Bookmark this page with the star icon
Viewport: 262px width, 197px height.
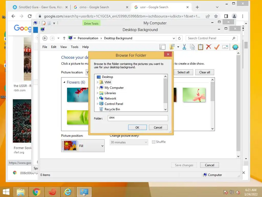tap(216, 16)
